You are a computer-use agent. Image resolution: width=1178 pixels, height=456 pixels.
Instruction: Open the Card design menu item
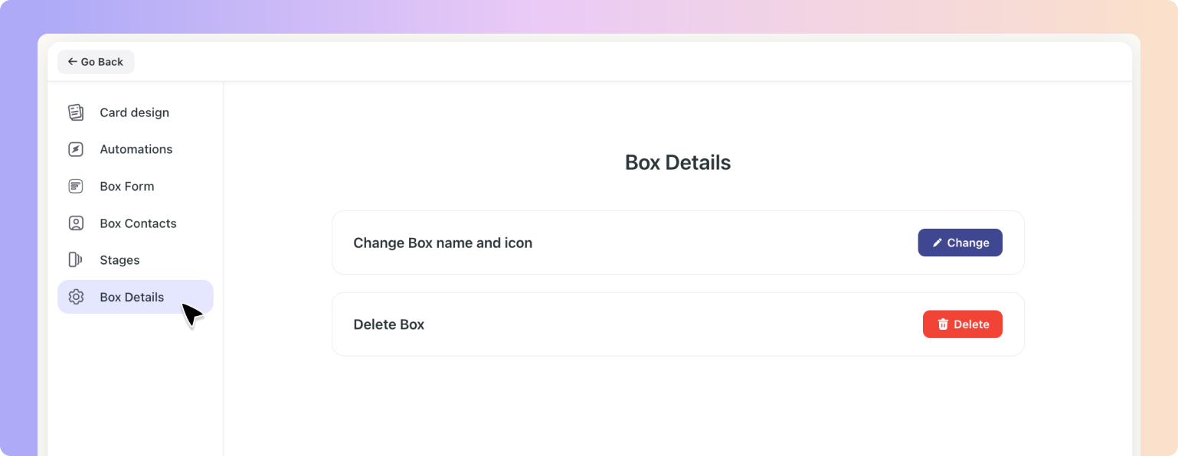[x=136, y=112]
